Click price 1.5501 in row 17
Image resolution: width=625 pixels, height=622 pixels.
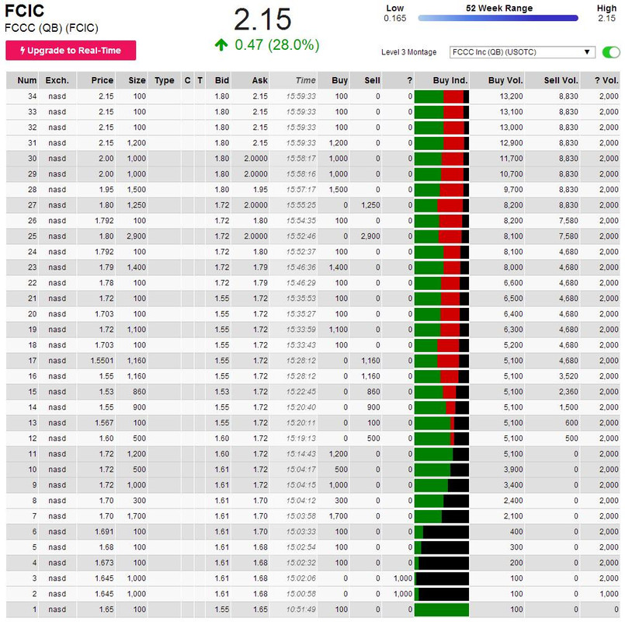tap(102, 361)
